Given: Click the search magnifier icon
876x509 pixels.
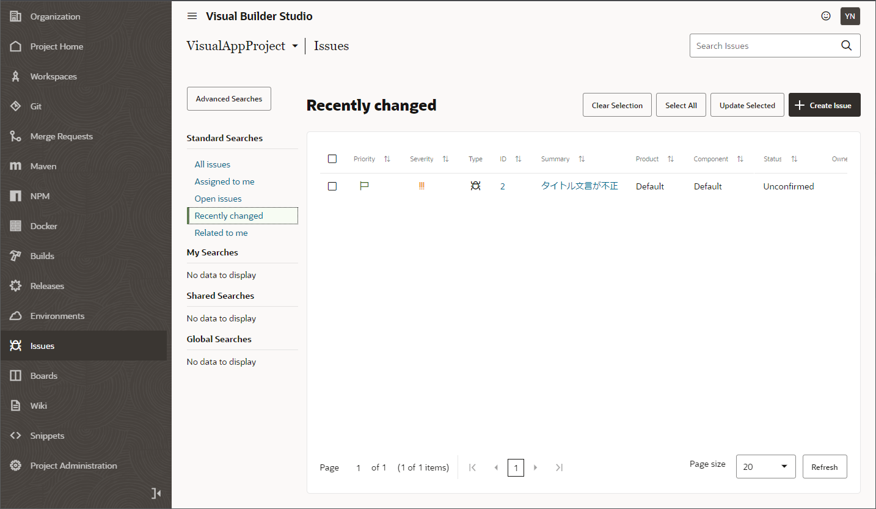Looking at the screenshot, I should (846, 46).
